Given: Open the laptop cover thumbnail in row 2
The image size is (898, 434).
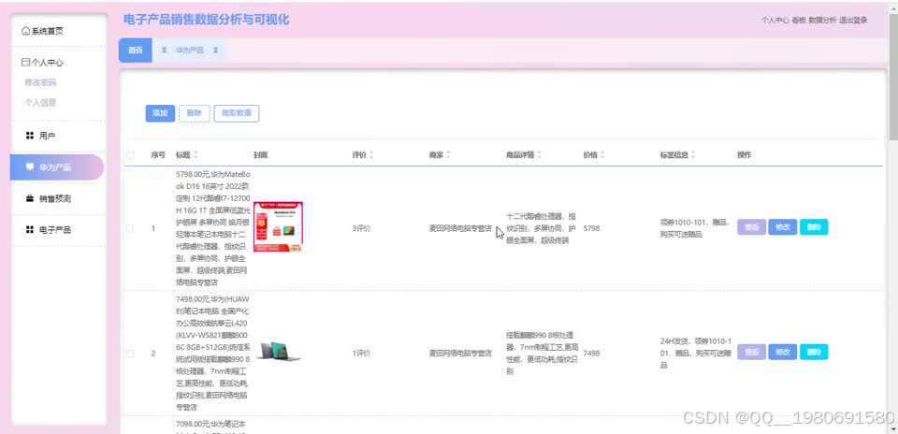Looking at the screenshot, I should pyautogui.click(x=279, y=352).
